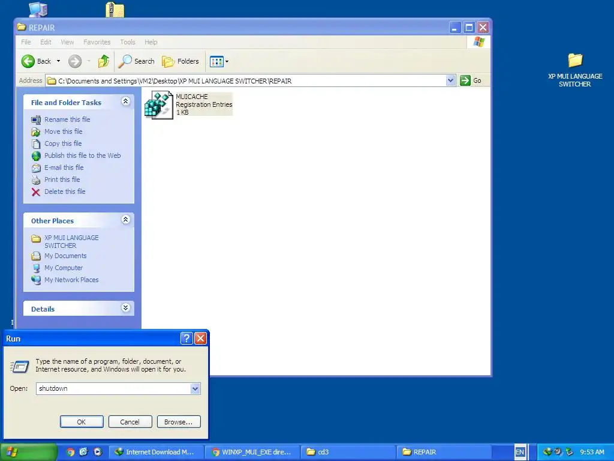
Task: Click Print this file
Action: [x=62, y=179]
